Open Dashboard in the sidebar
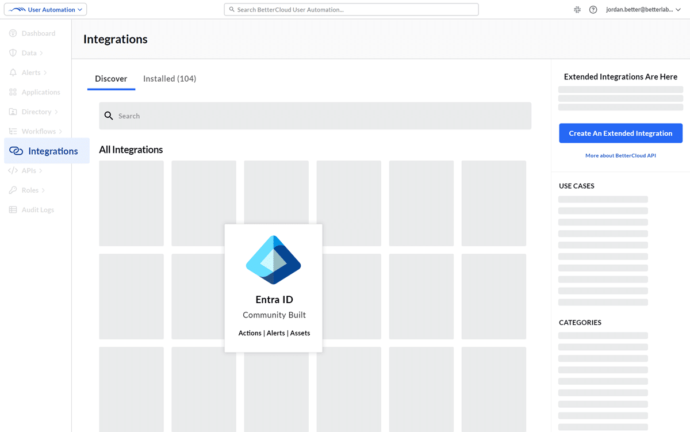Screen dimensions: 690x432 tap(39, 33)
